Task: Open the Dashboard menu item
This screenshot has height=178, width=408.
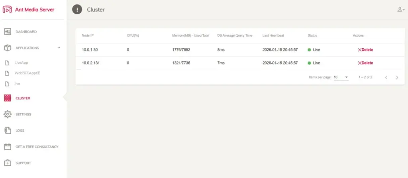Action: coord(26,32)
